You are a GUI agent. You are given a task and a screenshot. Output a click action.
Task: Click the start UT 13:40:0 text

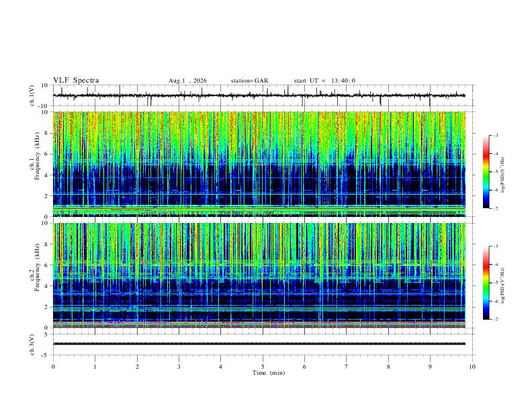324,81
